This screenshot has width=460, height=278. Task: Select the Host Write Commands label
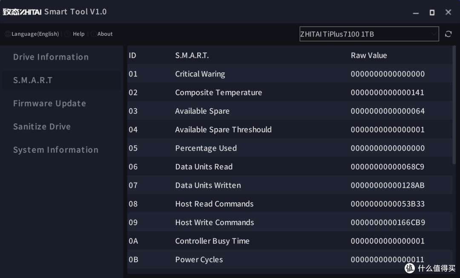[214, 222]
